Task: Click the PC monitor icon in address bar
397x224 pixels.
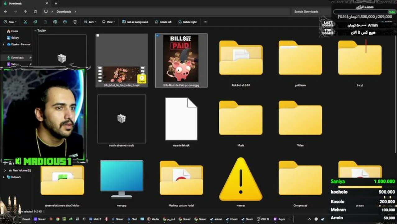Action: tap(46, 12)
